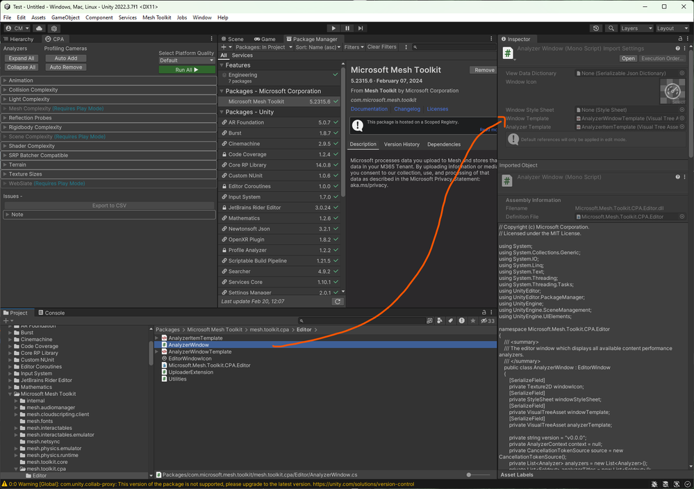
Task: Switch to the Console tab
Action: [51, 313]
